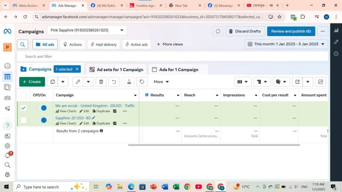Select the Campaigns table icon in sidebar

click(x=7, y=77)
